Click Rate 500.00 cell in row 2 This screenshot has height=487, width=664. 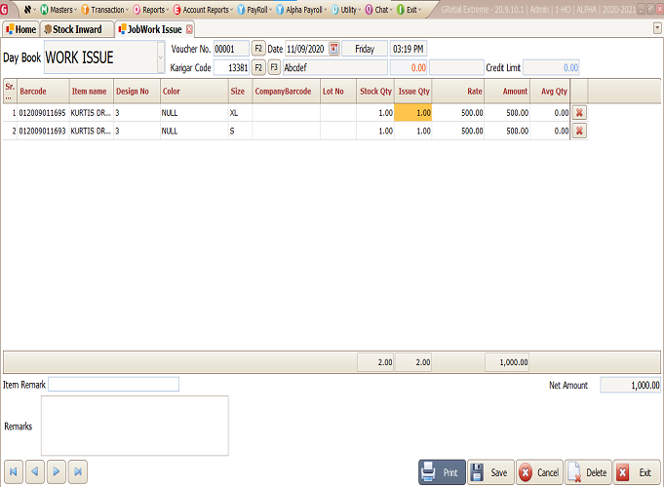tap(458, 131)
